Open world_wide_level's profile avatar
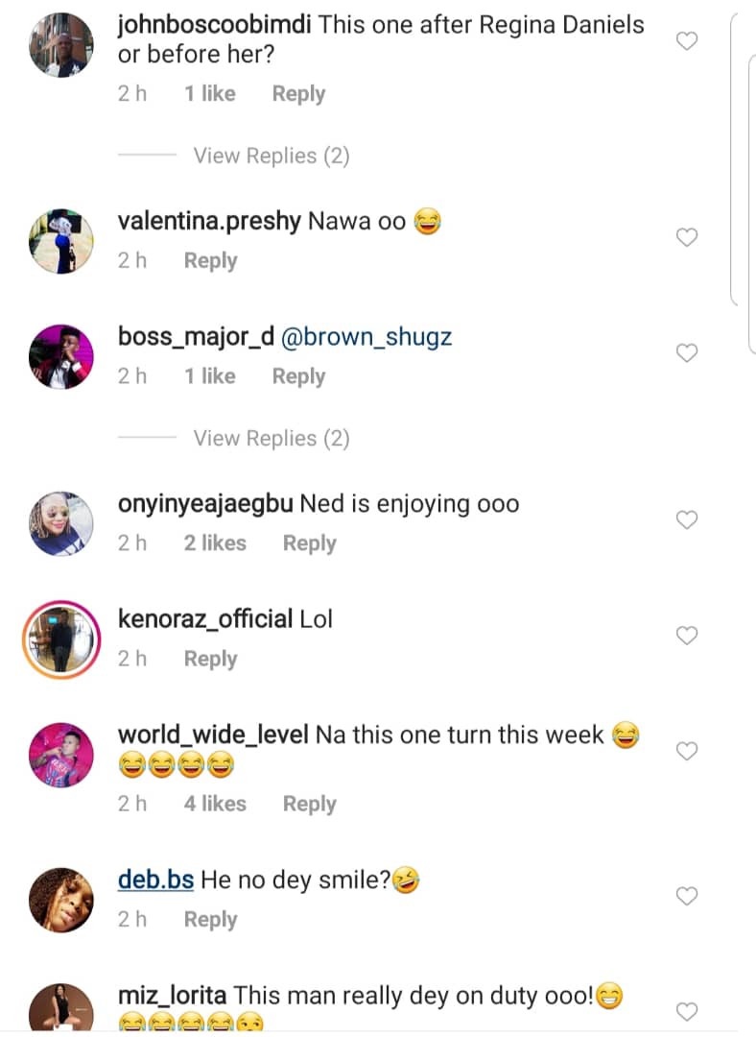The height and width of the screenshot is (1037, 756). click(61, 756)
